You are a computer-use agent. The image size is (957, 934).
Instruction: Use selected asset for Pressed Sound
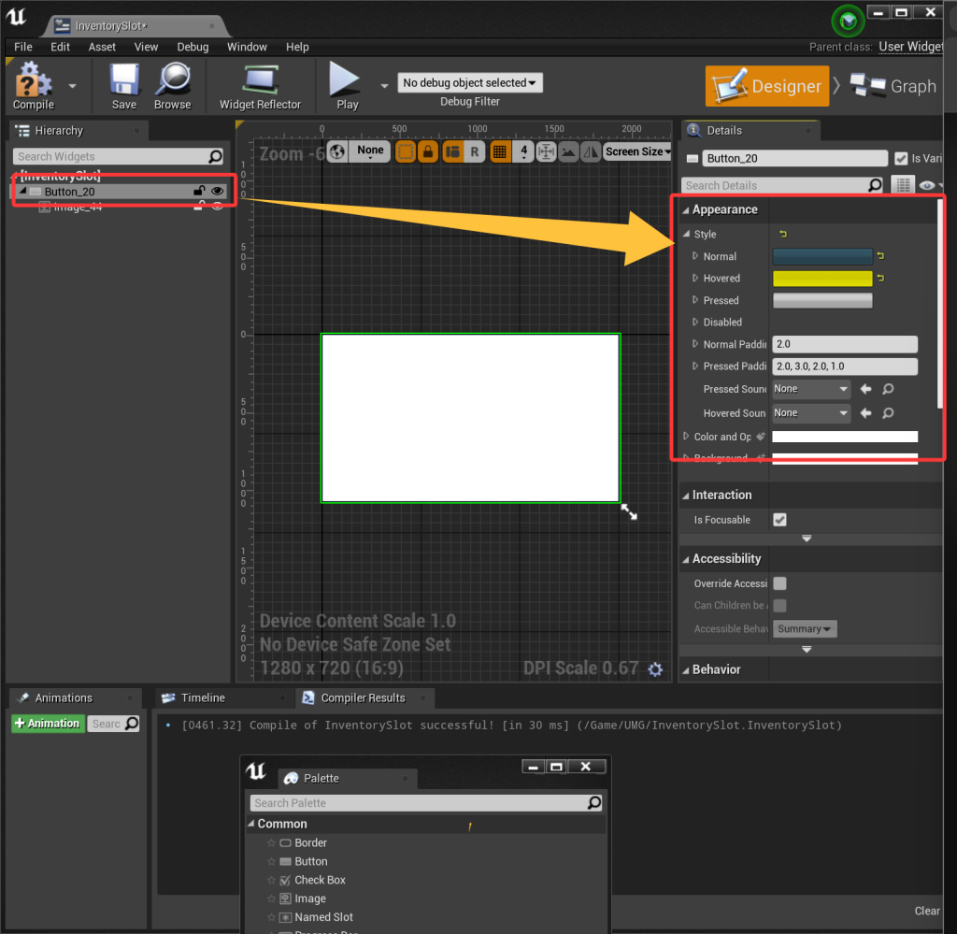pyautogui.click(x=865, y=389)
